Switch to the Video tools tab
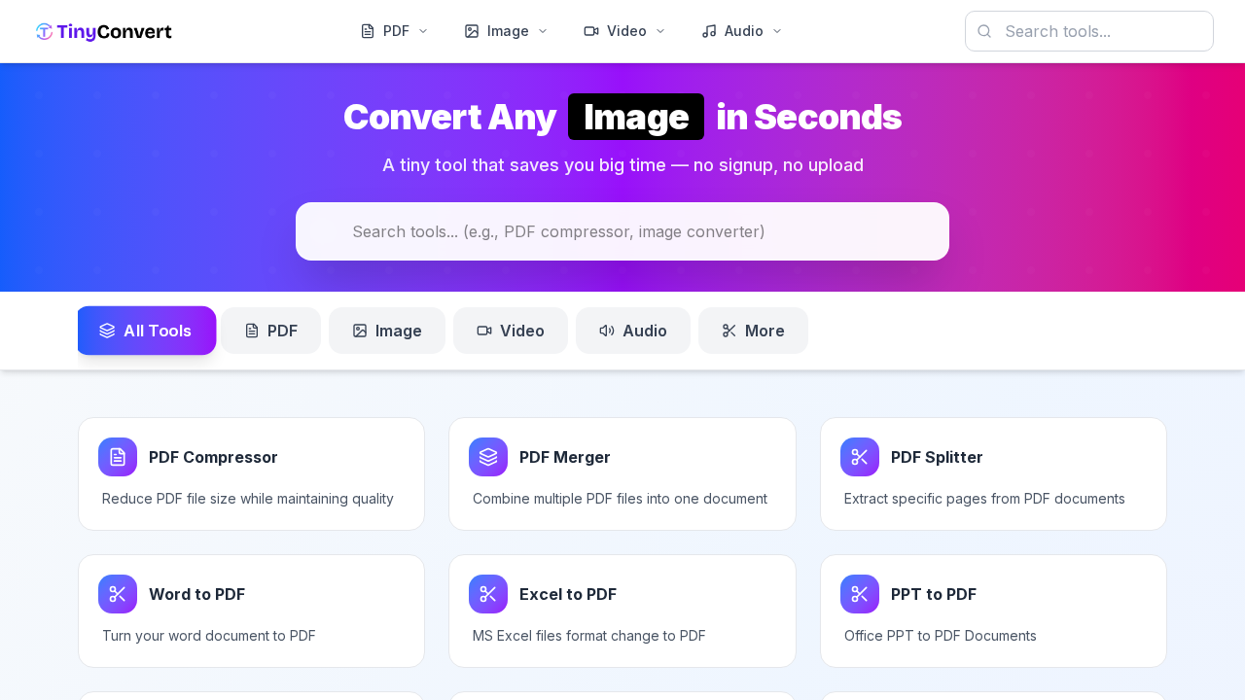 tap(510, 331)
